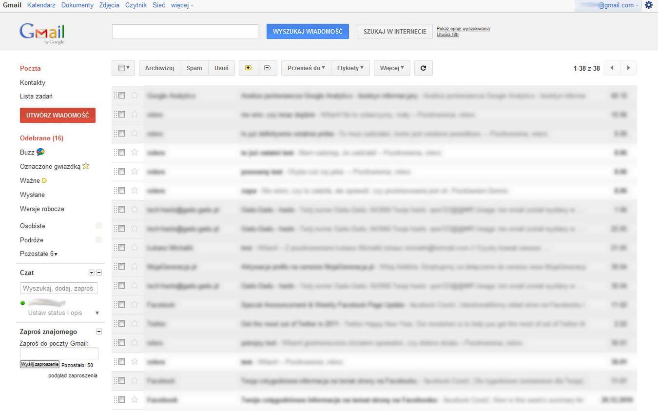Check the Facebook Special Announcement email checkbox
Image resolution: width=658 pixels, height=411 pixels.
coord(121,305)
